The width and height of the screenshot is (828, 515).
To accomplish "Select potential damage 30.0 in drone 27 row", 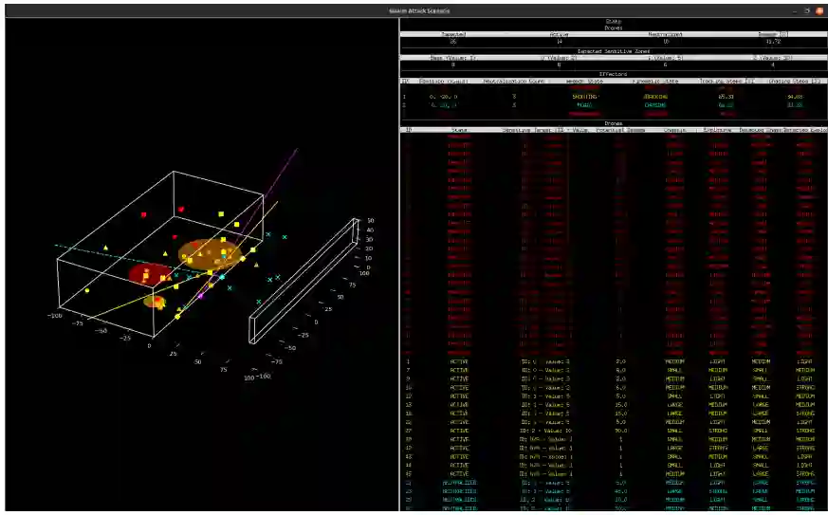I will pos(620,431).
